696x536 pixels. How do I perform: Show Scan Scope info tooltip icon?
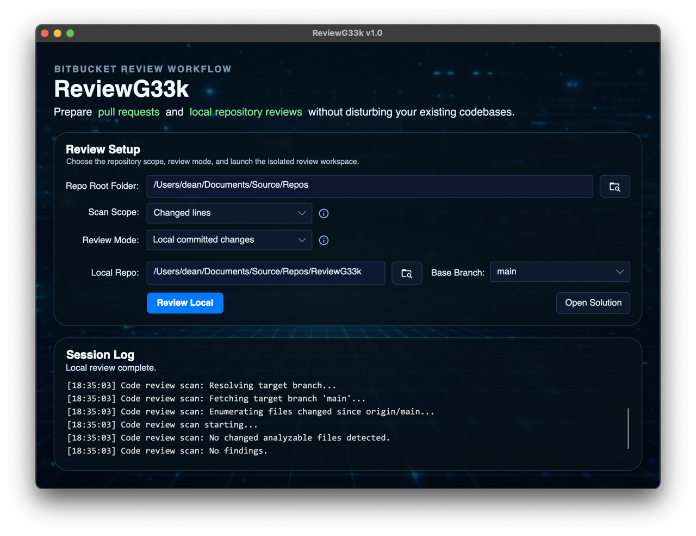324,213
